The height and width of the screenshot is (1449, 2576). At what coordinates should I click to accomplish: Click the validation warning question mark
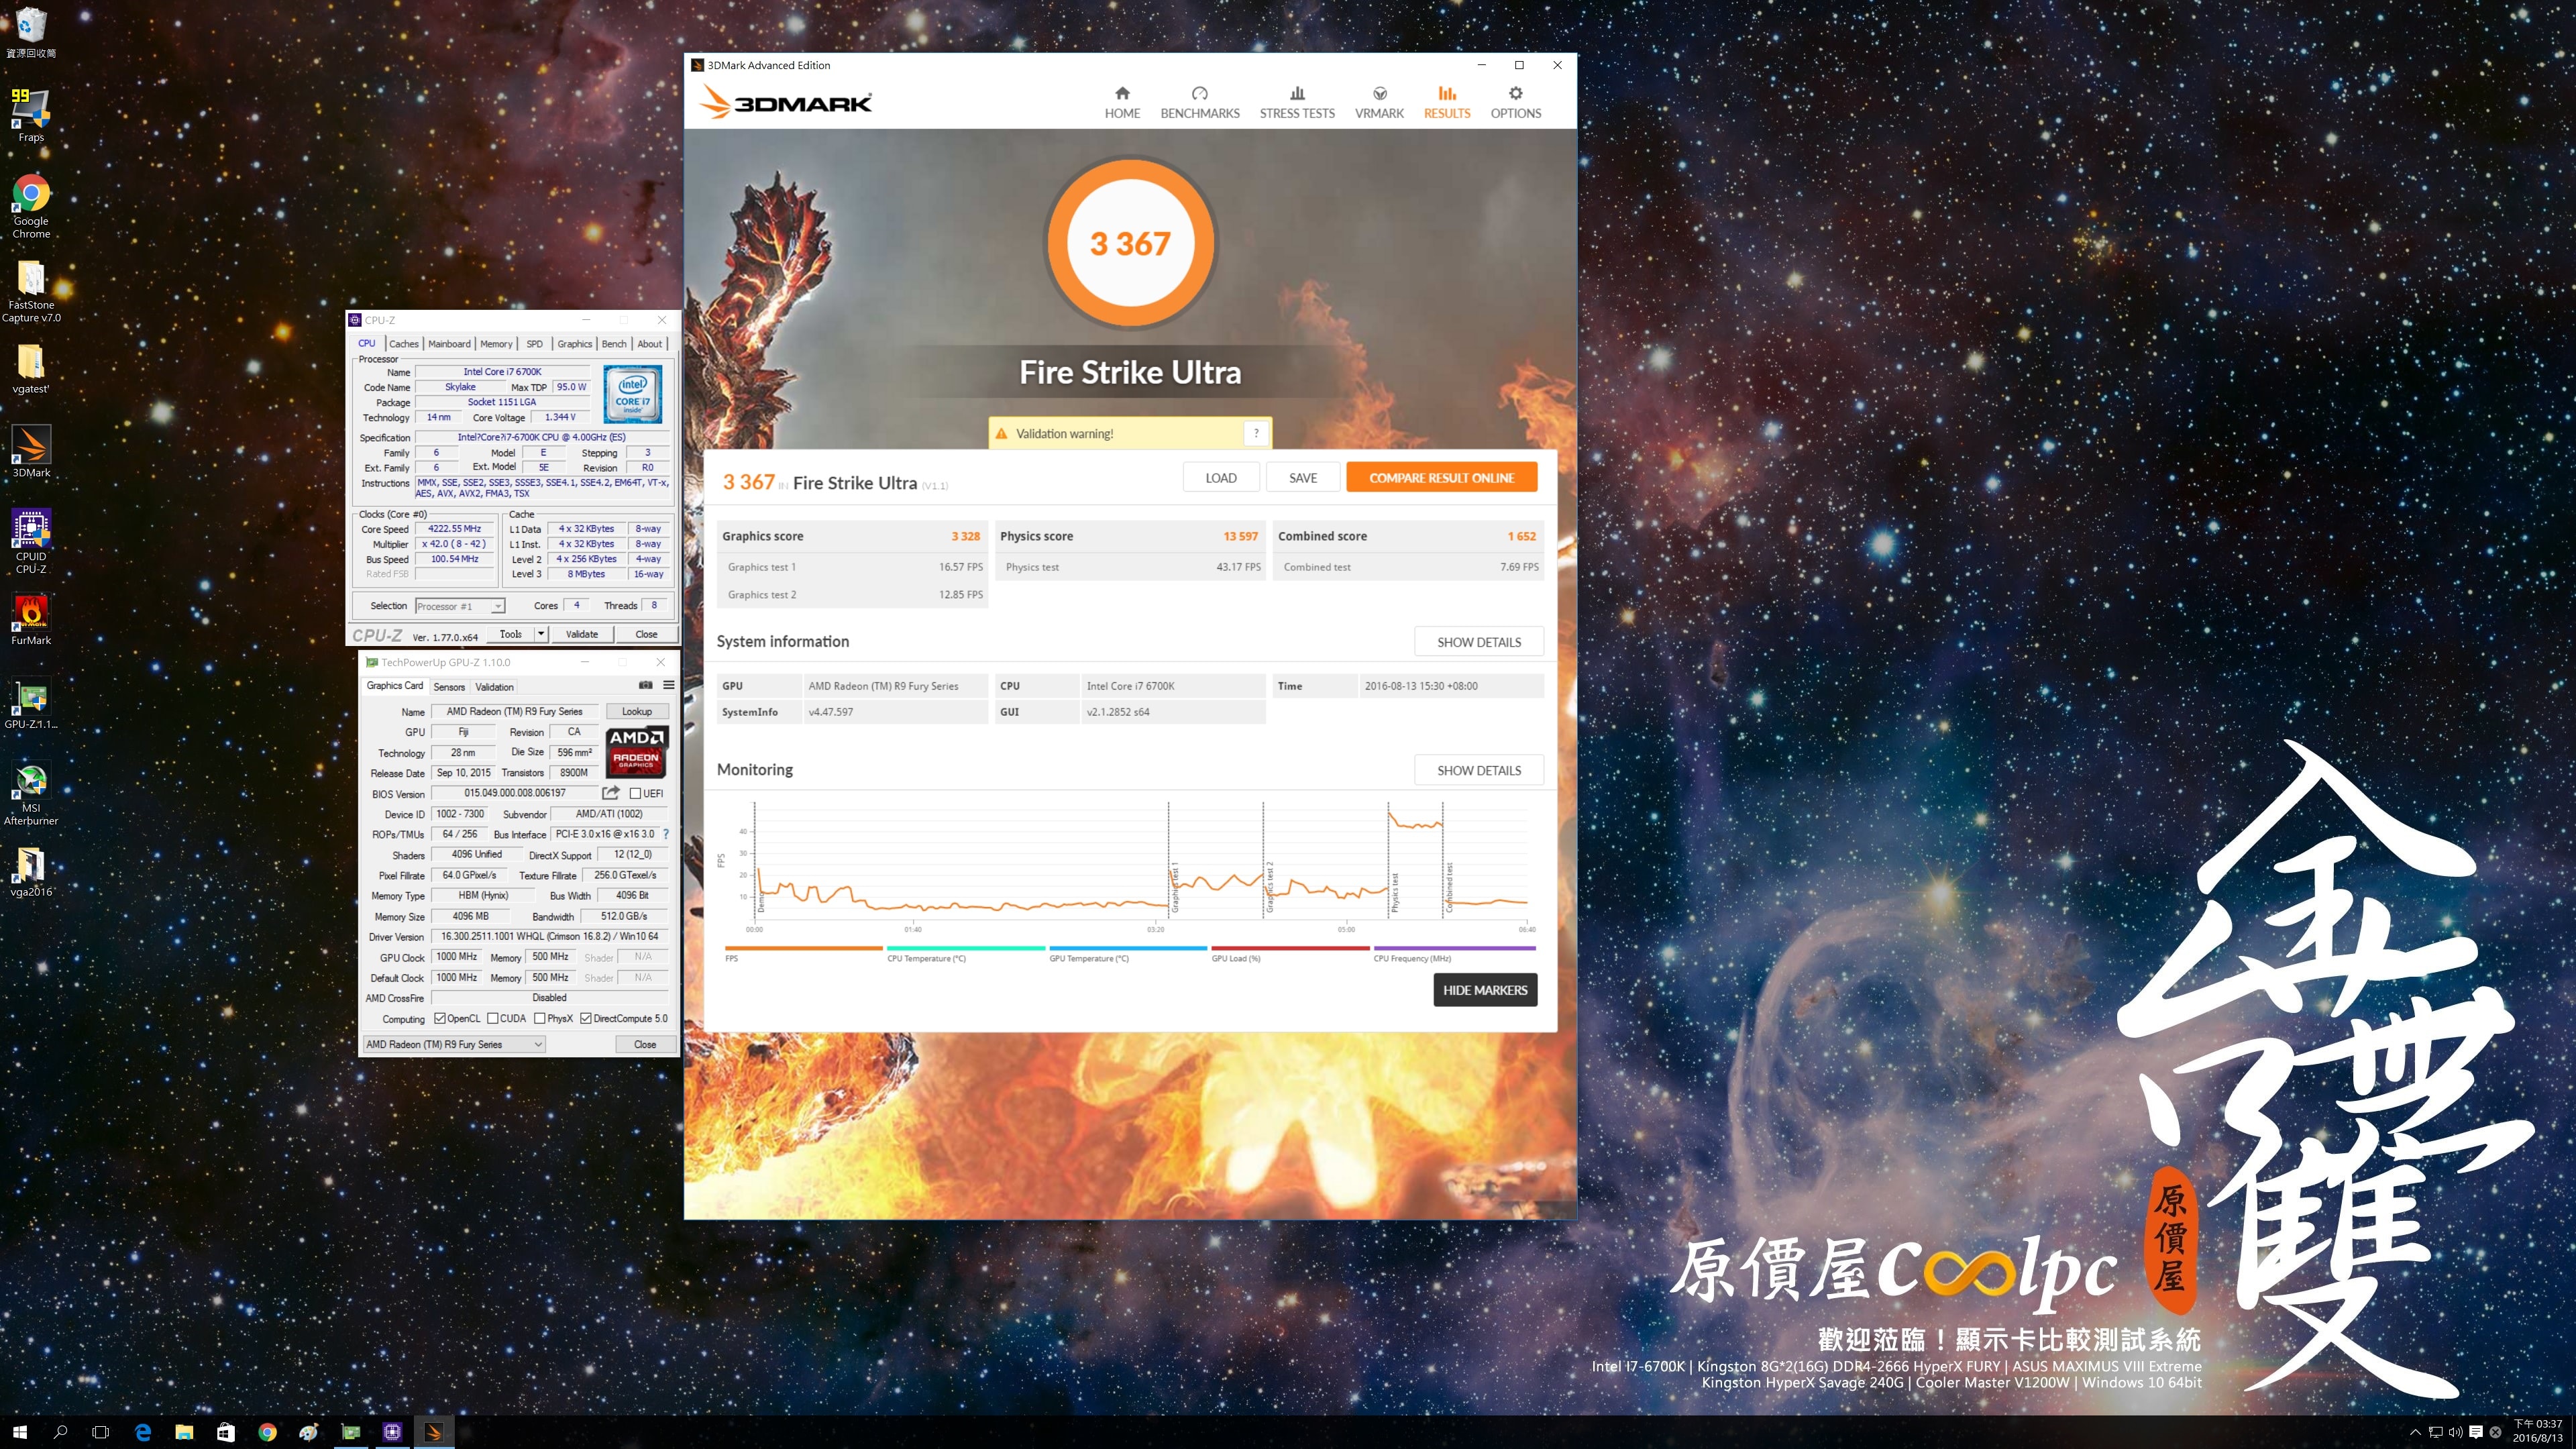(x=1256, y=433)
